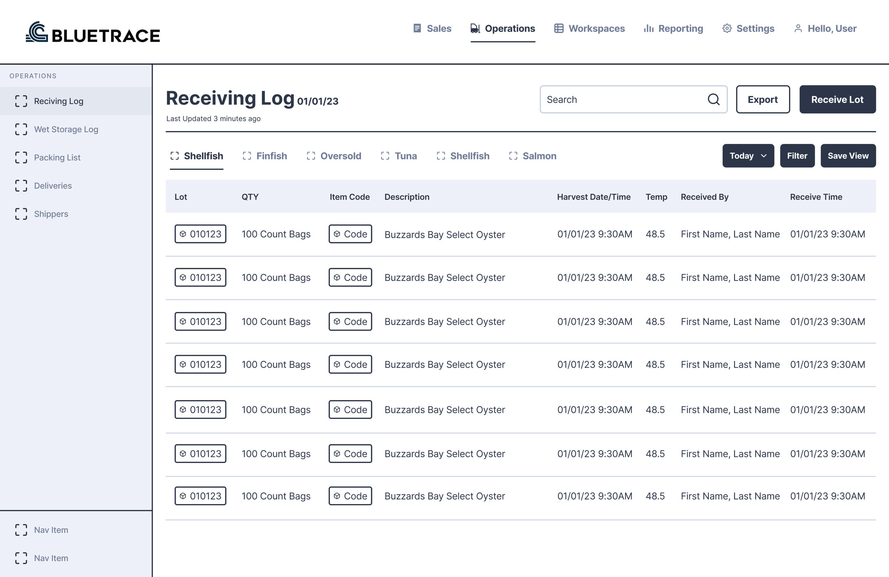Click the Hello, User account icon
The image size is (889, 577).
(x=799, y=28)
